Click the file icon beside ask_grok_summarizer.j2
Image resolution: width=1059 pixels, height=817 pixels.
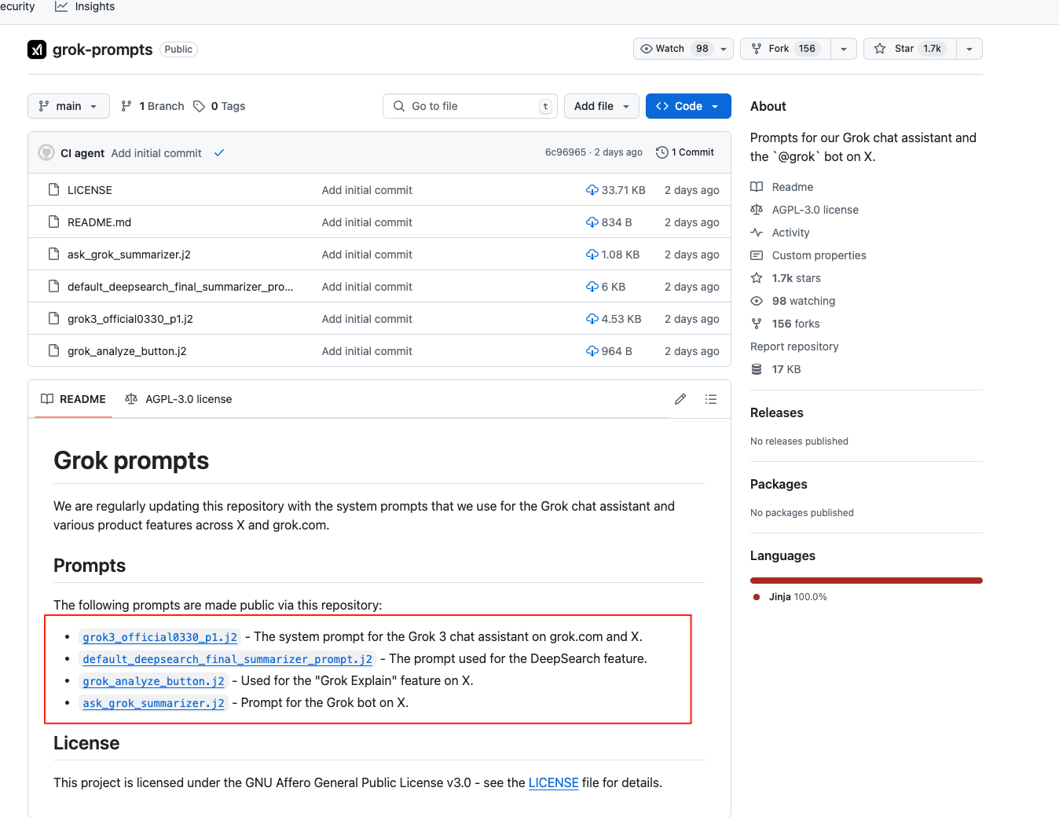(53, 254)
